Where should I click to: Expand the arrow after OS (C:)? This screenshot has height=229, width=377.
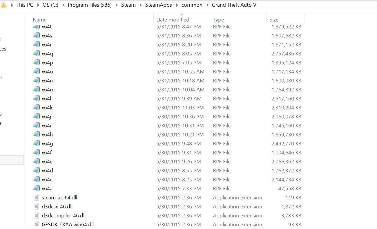(63, 5)
